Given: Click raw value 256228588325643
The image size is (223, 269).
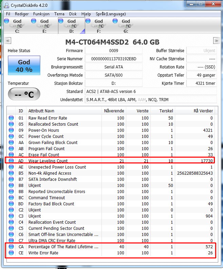Looking at the screenshot, I should point(195,173).
